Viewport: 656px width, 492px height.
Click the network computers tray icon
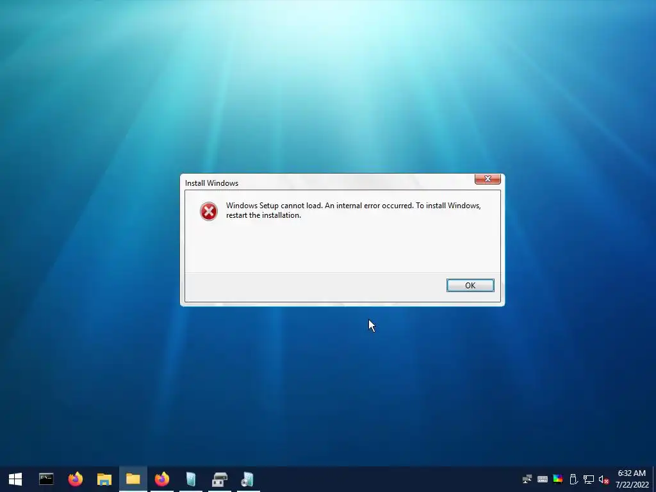point(527,479)
